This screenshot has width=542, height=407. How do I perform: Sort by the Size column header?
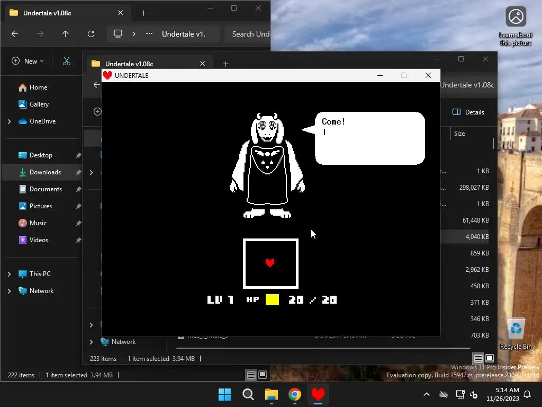[x=459, y=134]
